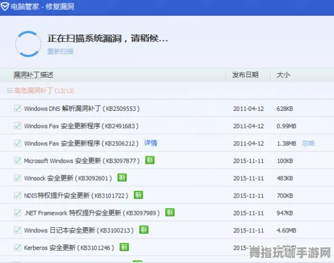Viewport: 334px width, 263px height.
Task: Uncheck the KB3100213 Windows 日记本 checkbox
Action: coord(17,230)
